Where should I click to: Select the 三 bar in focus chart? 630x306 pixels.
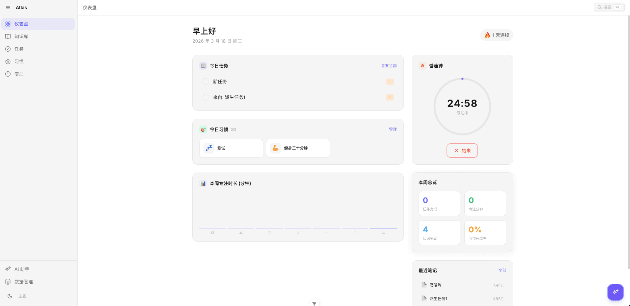[383, 228]
